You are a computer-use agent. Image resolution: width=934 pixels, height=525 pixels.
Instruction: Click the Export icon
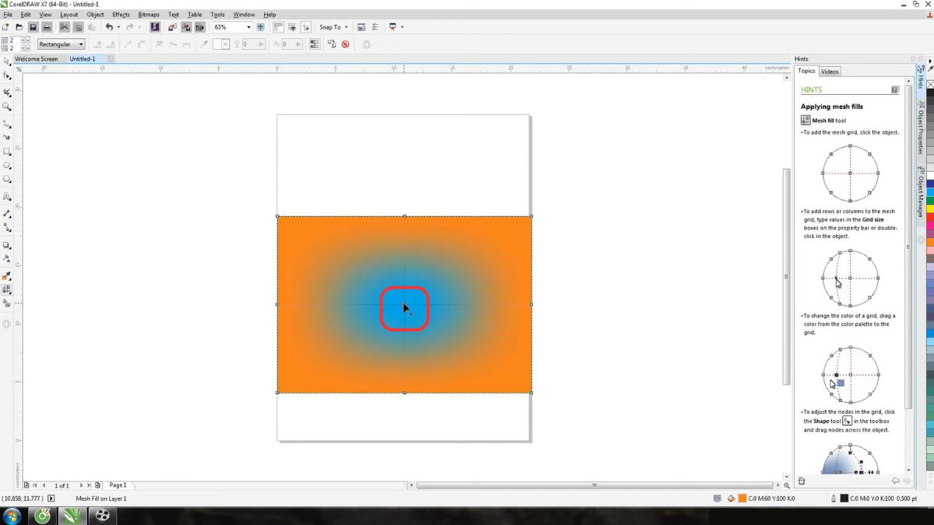click(185, 27)
